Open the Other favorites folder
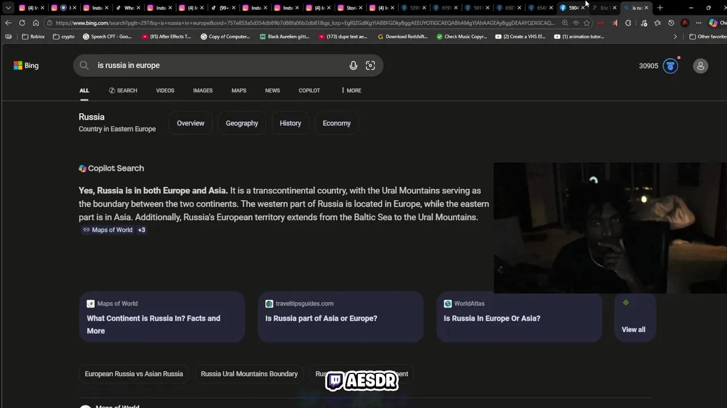Screen dimensions: 727x408 click(x=708, y=37)
